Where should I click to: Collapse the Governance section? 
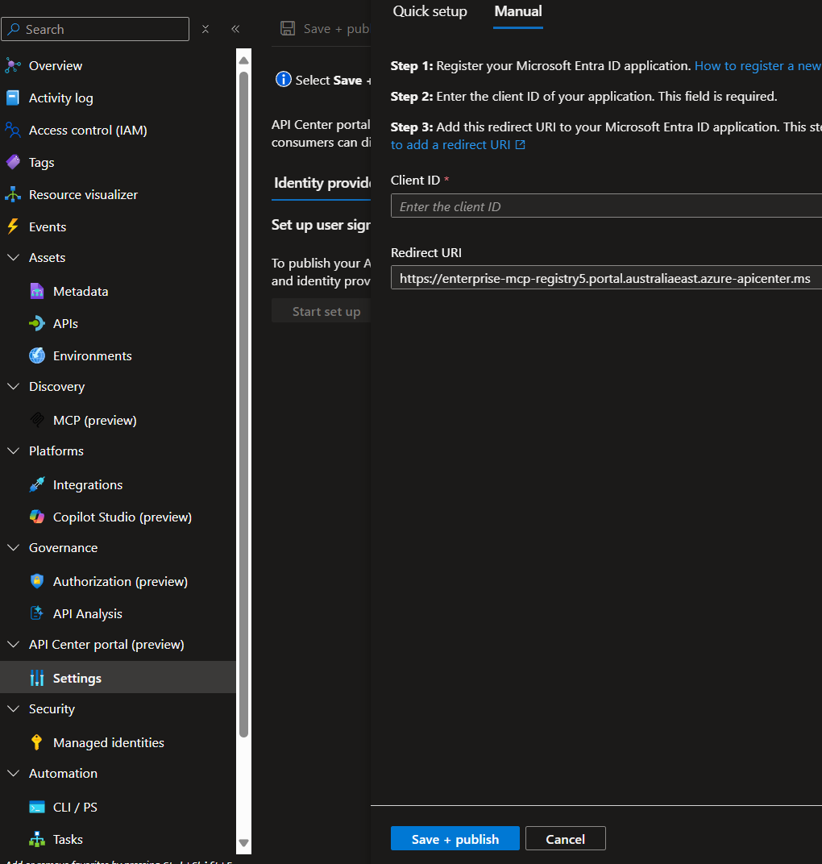(x=12, y=547)
